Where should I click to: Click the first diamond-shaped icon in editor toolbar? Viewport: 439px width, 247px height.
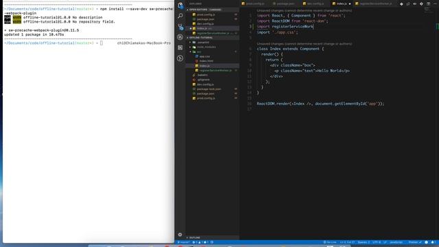click(401, 4)
